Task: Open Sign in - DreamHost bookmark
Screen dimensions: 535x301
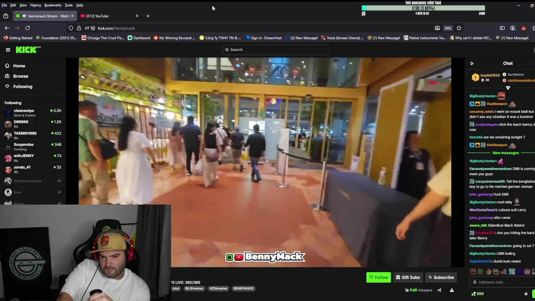Action: tap(264, 38)
